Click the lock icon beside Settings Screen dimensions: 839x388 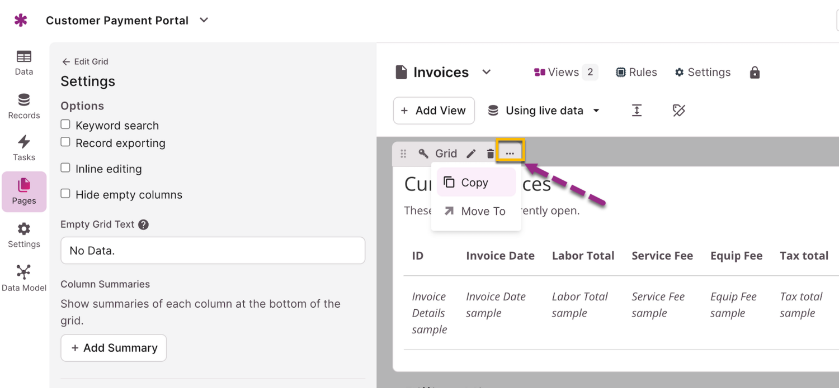click(x=755, y=73)
